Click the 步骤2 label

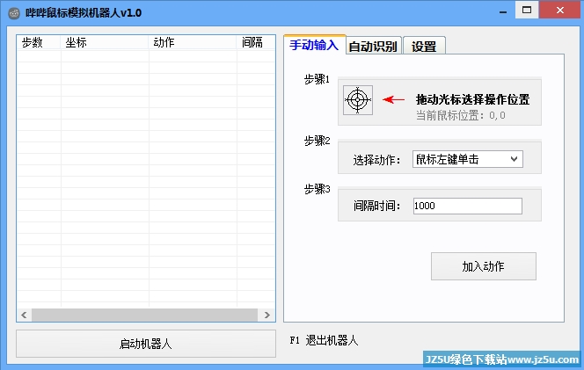coord(317,141)
